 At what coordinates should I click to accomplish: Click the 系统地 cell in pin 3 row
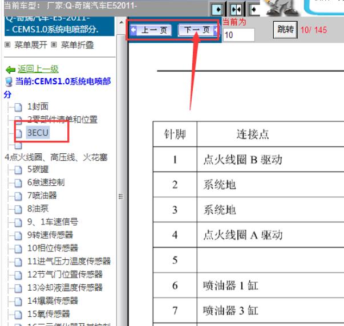270,210
